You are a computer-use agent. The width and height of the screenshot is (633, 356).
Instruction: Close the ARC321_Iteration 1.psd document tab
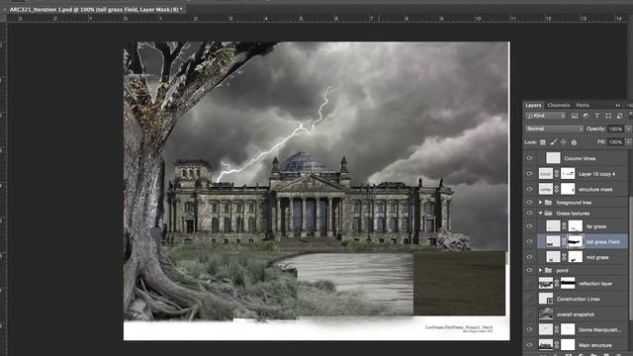tap(4, 9)
